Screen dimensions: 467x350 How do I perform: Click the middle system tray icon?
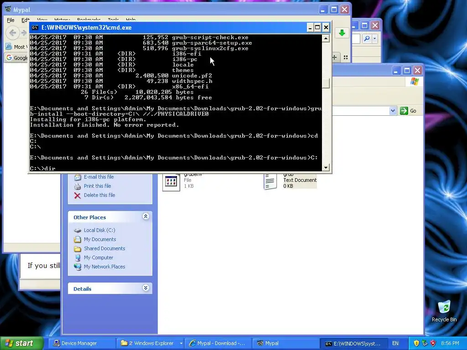(x=425, y=343)
